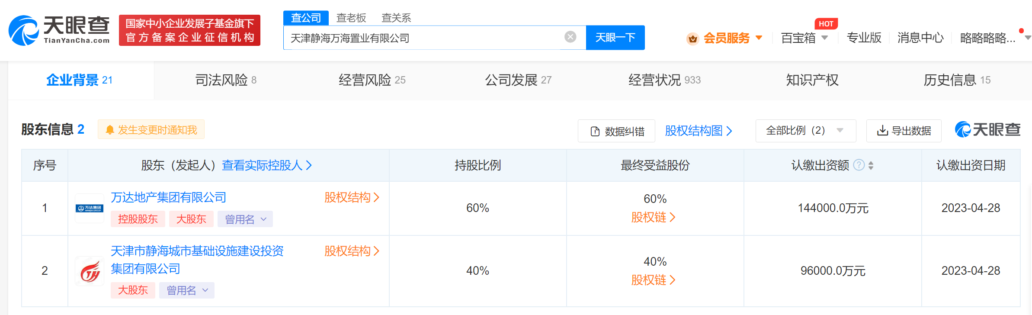This screenshot has width=1032, height=315.
Task: Click the Wanda Group company logo
Action: click(x=90, y=209)
